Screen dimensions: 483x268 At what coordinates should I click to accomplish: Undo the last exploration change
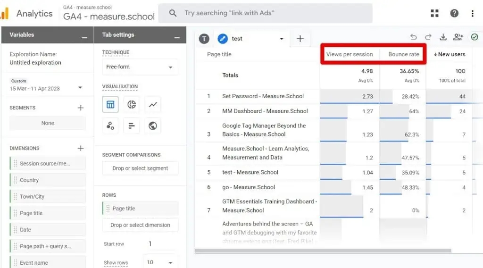click(x=413, y=37)
